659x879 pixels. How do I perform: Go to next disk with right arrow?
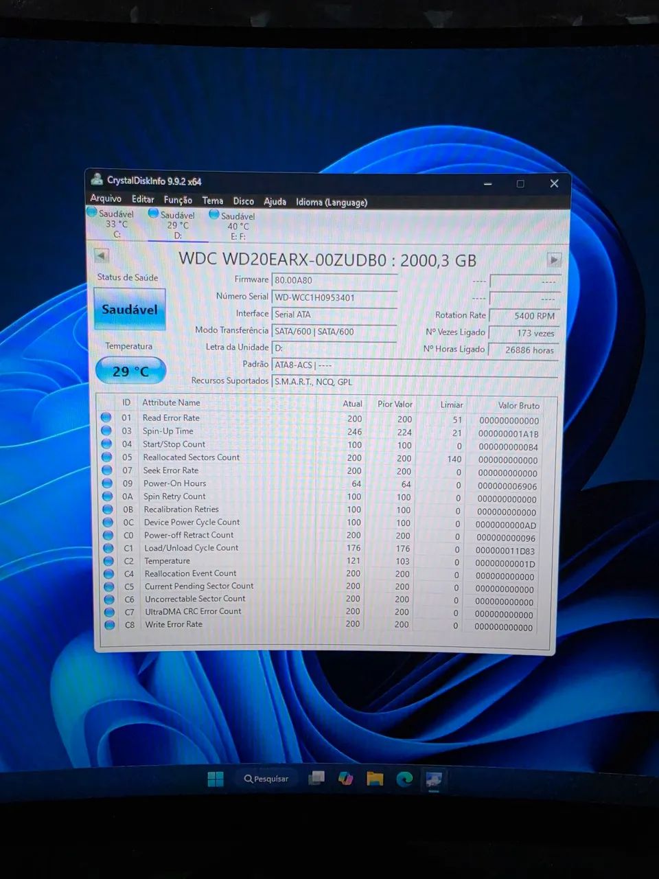point(554,260)
